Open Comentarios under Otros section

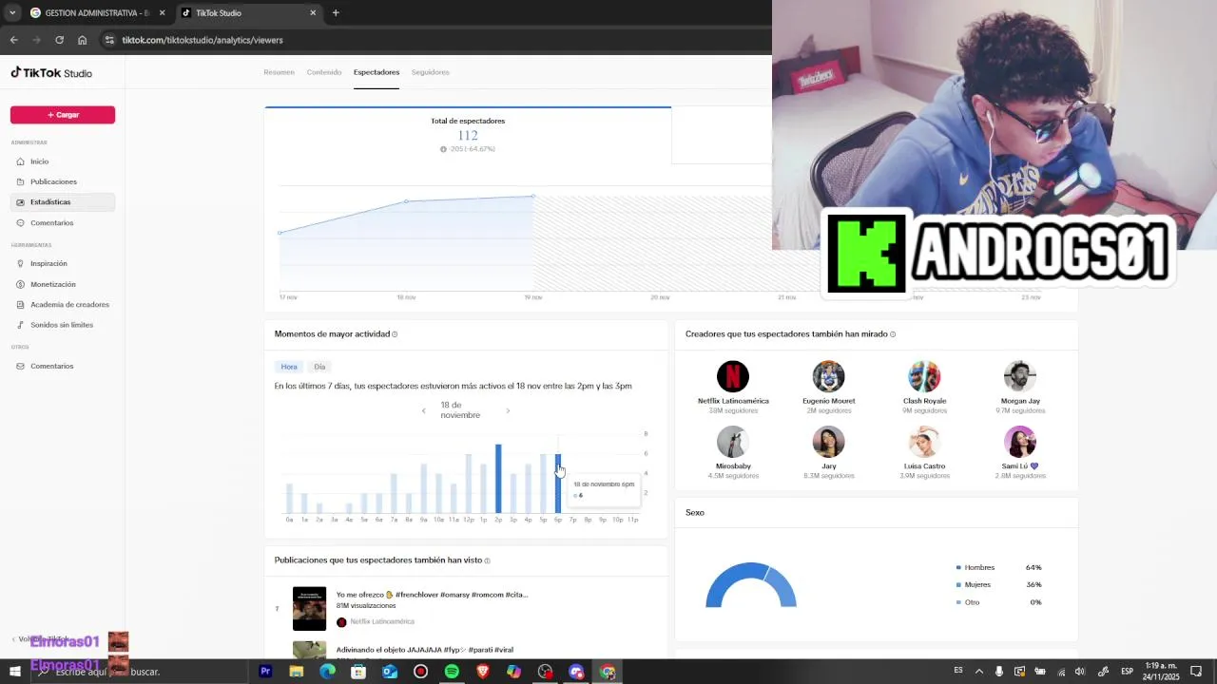click(x=63, y=366)
